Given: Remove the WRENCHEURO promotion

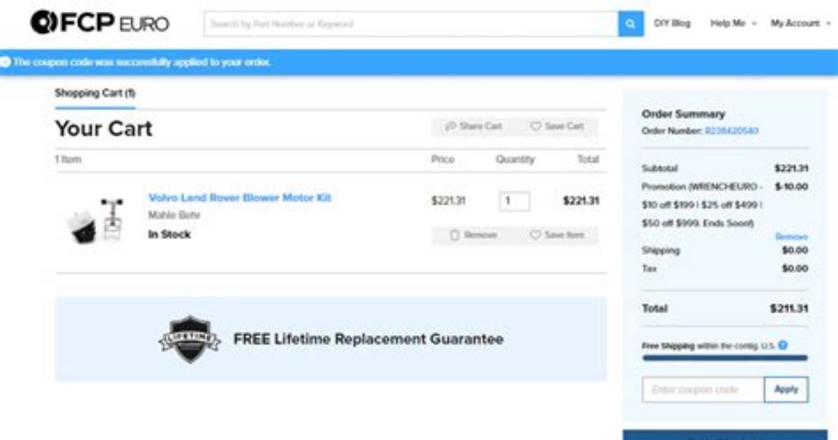Looking at the screenshot, I should click(x=792, y=236).
